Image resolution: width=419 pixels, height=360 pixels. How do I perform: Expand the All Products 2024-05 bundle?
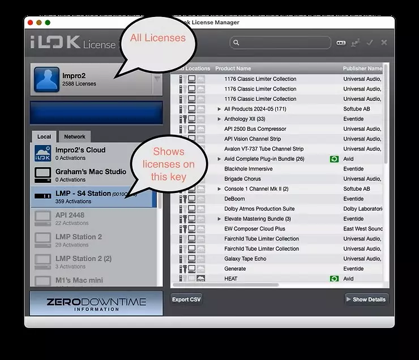[220, 109]
